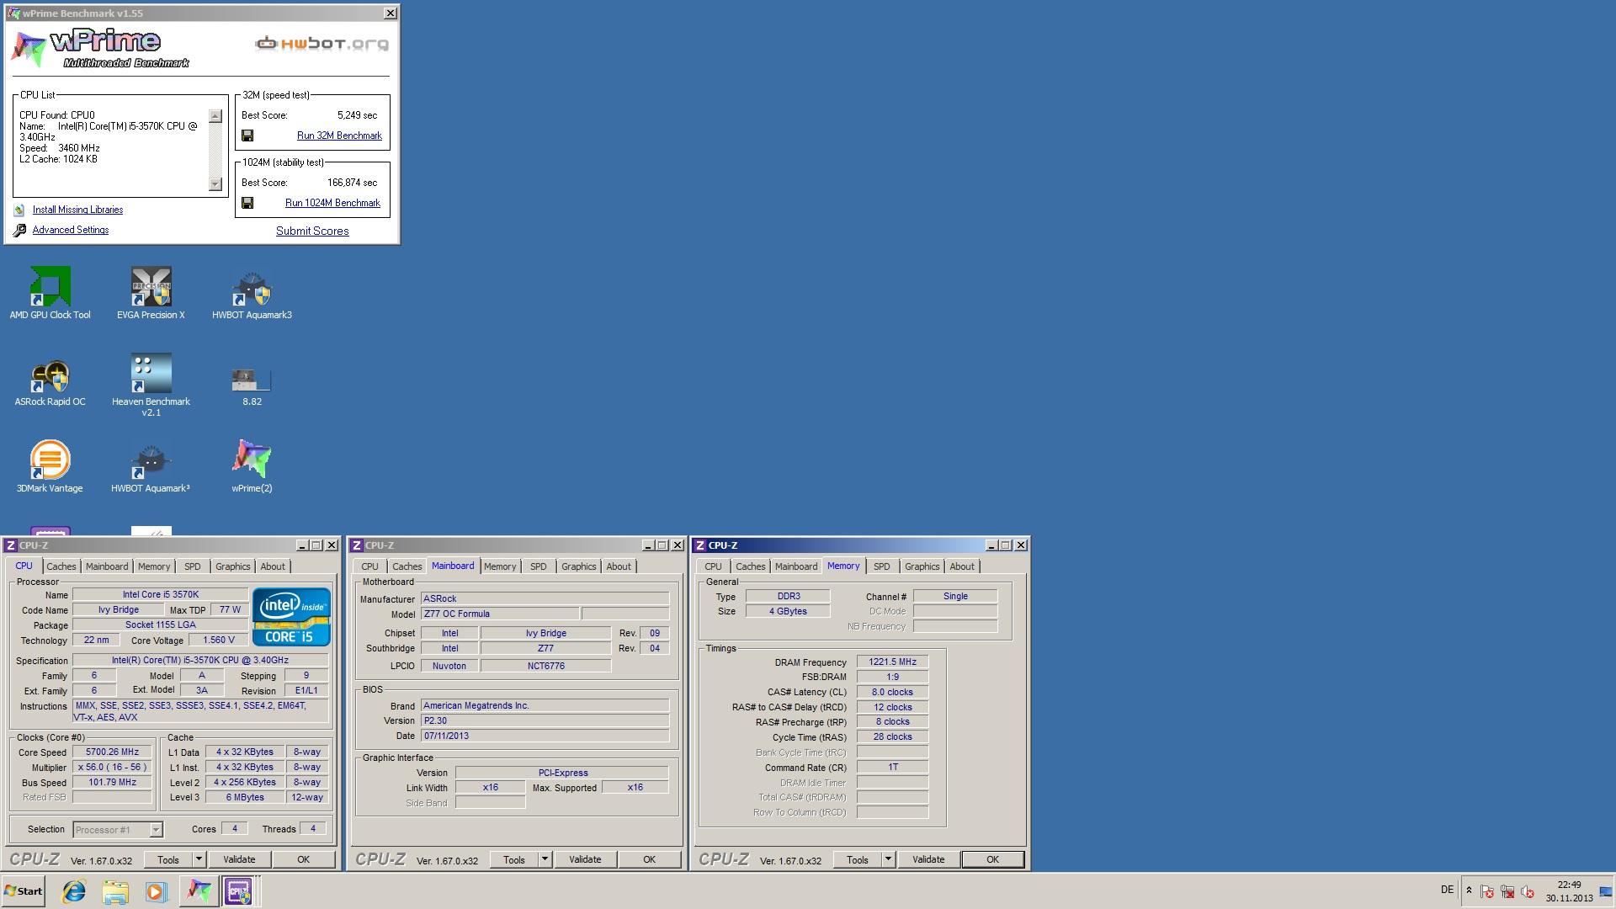Click BIOS Version field P2.30
Image resolution: width=1616 pixels, height=909 pixels.
[545, 721]
